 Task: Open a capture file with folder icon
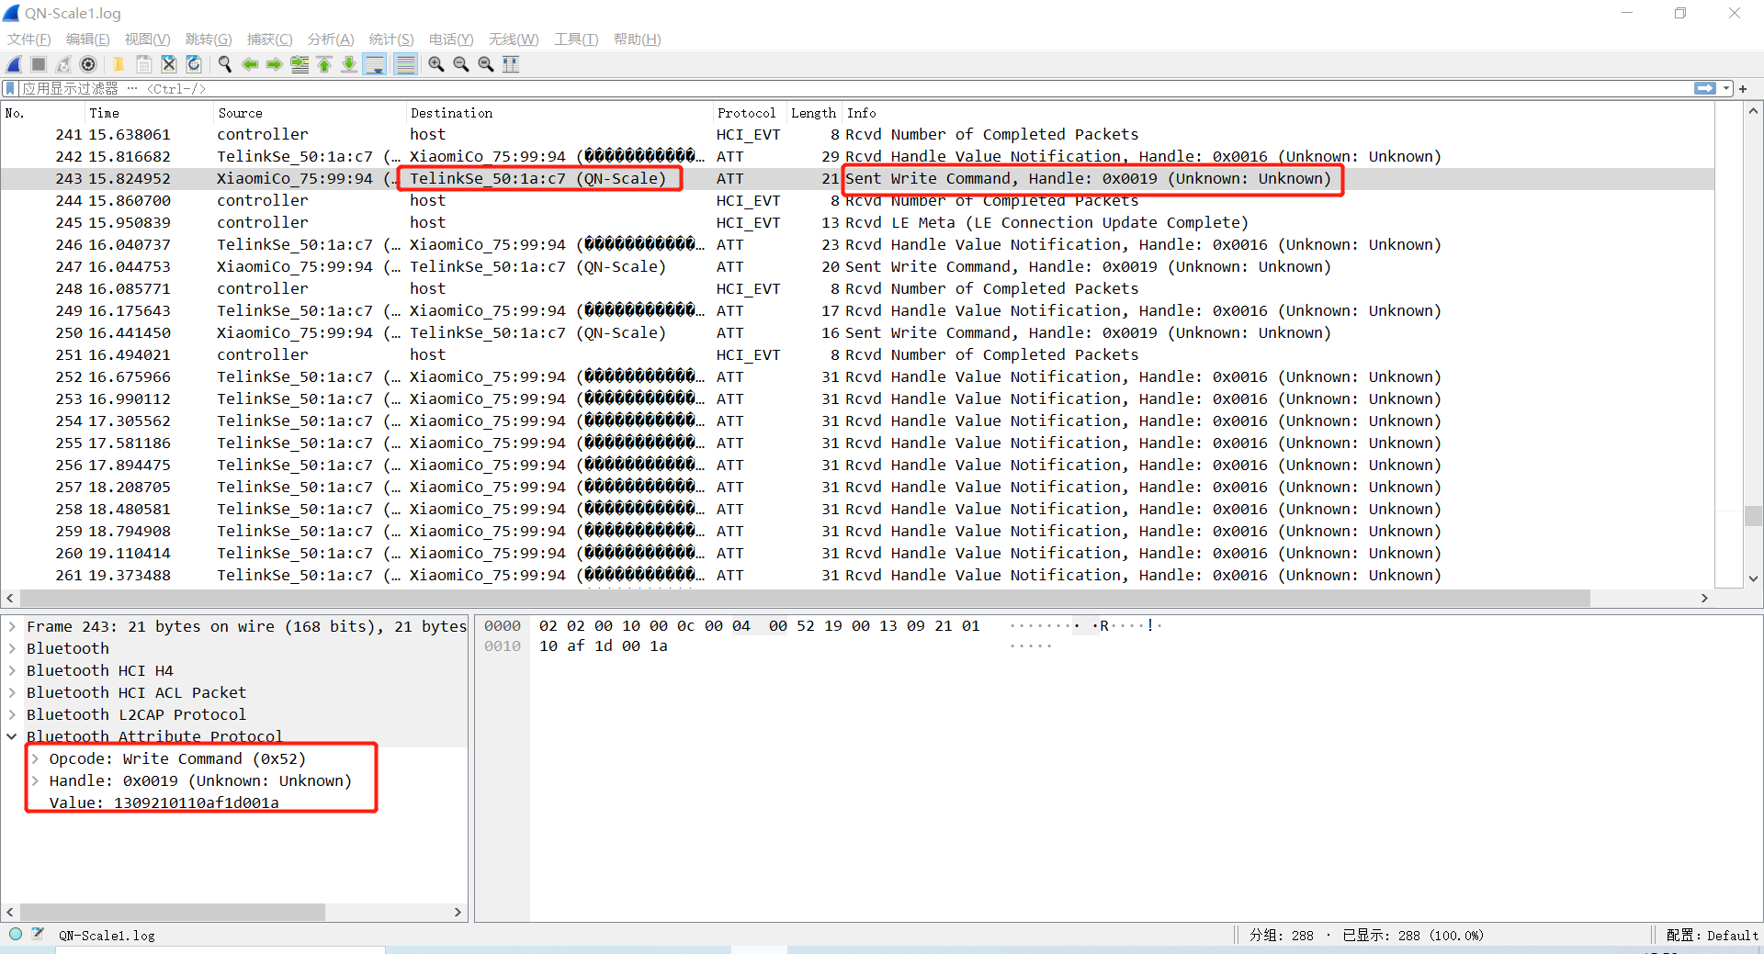119,64
